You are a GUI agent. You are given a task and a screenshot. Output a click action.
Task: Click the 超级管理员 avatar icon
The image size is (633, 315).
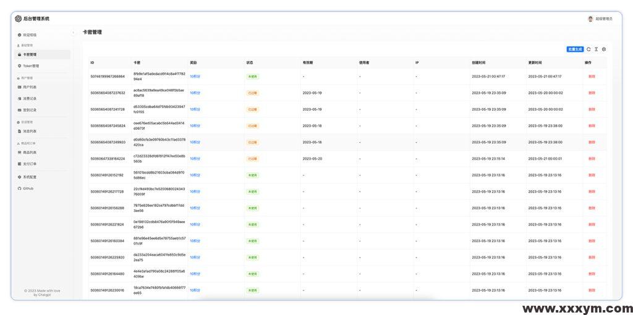point(590,19)
